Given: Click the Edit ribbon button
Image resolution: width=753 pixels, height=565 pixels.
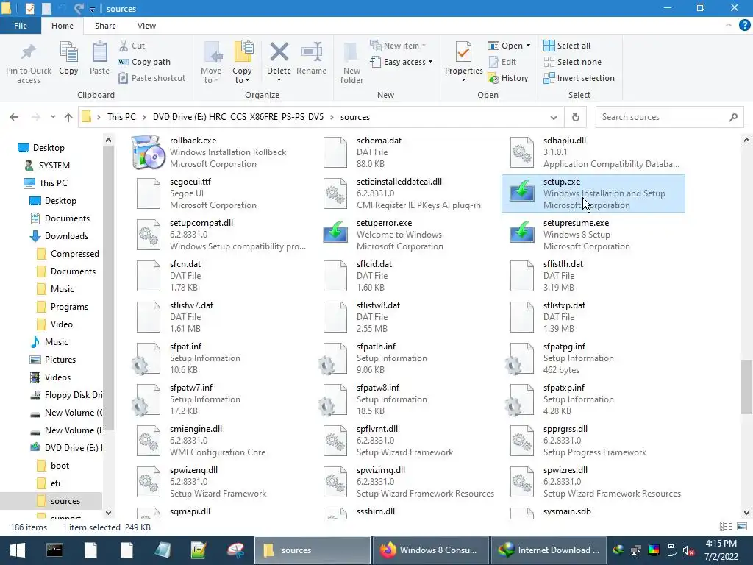Looking at the screenshot, I should tap(503, 62).
